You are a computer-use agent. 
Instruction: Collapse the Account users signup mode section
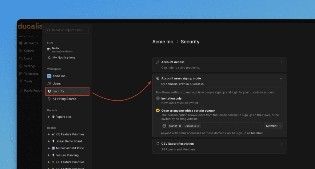coord(281,78)
